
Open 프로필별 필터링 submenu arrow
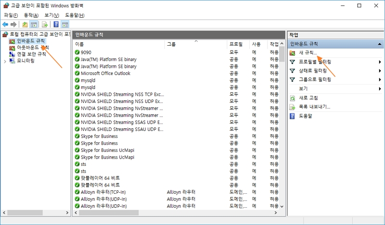[380, 62]
